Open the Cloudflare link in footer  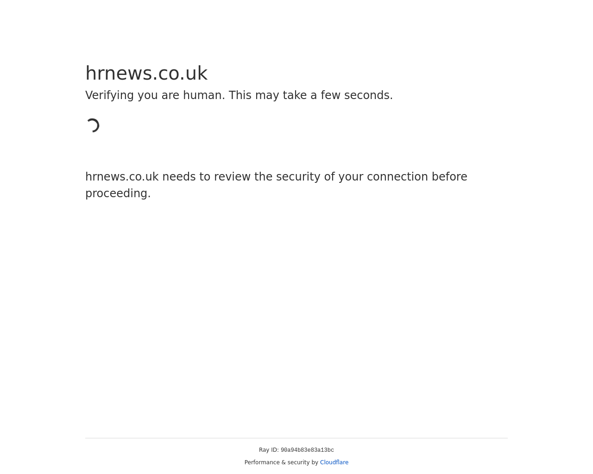pyautogui.click(x=334, y=462)
